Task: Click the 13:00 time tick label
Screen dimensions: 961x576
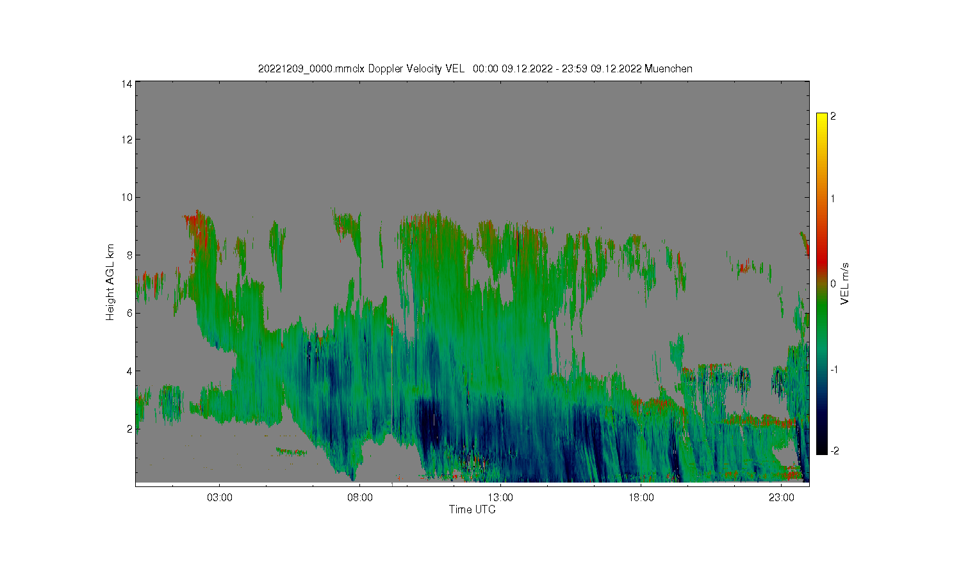Action: [x=500, y=497]
